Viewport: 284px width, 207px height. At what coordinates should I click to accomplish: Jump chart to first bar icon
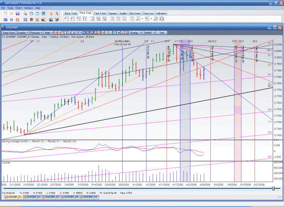pyautogui.click(x=85, y=33)
